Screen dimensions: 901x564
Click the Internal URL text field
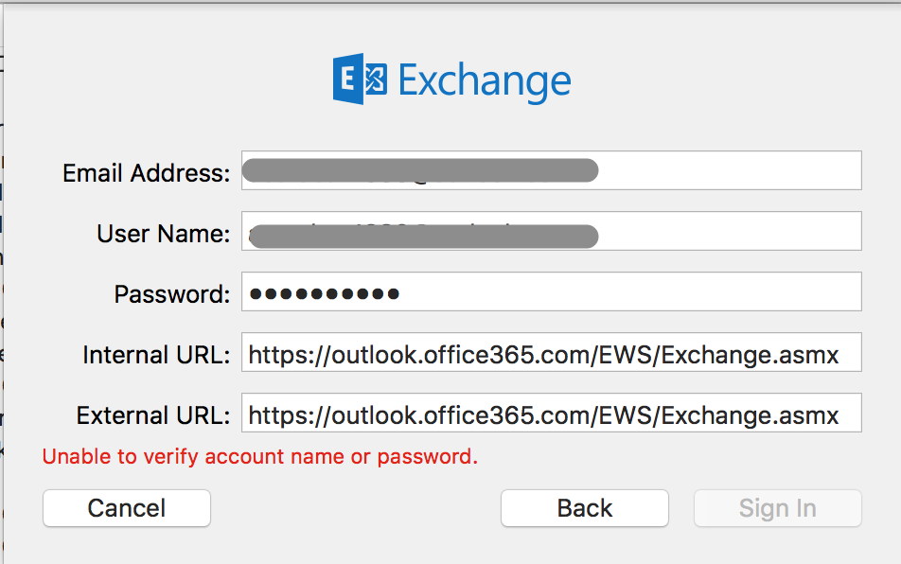551,352
